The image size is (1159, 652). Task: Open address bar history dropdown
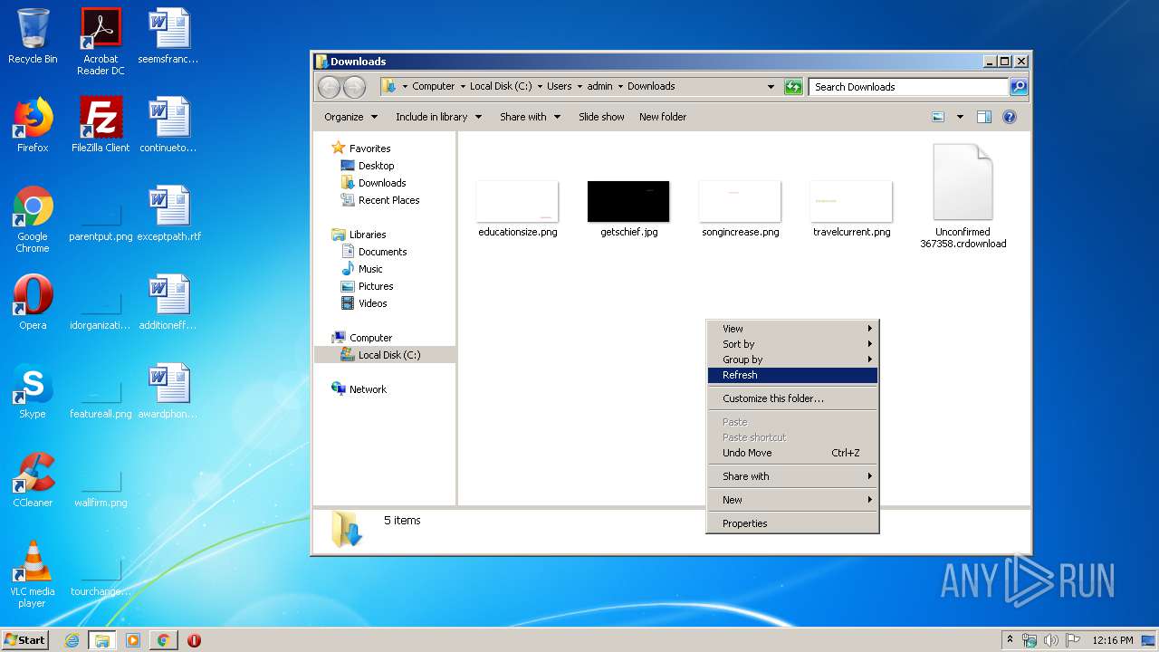pyautogui.click(x=771, y=87)
